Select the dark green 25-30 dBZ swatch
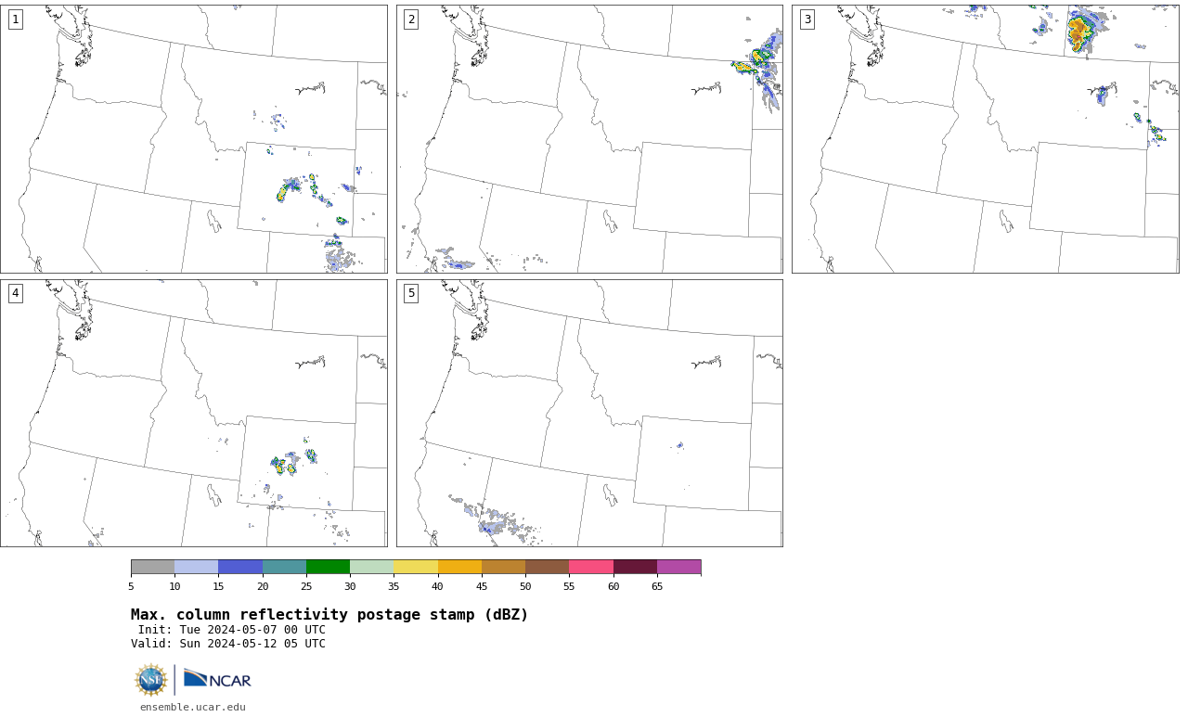Screen dimensions: 1188x717 point(328,567)
